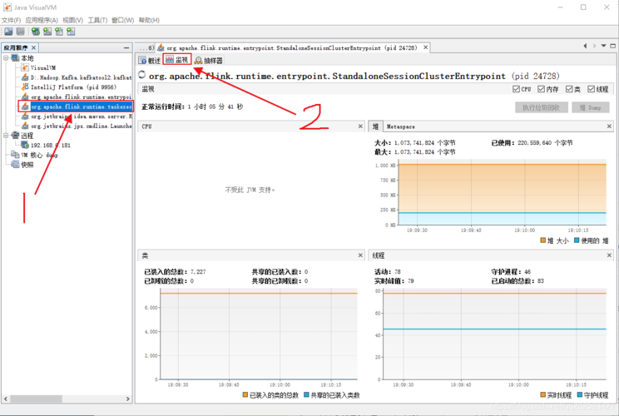Click the tree horizontal scrollbar thumb
This screenshot has height=416, width=619.
point(36,399)
